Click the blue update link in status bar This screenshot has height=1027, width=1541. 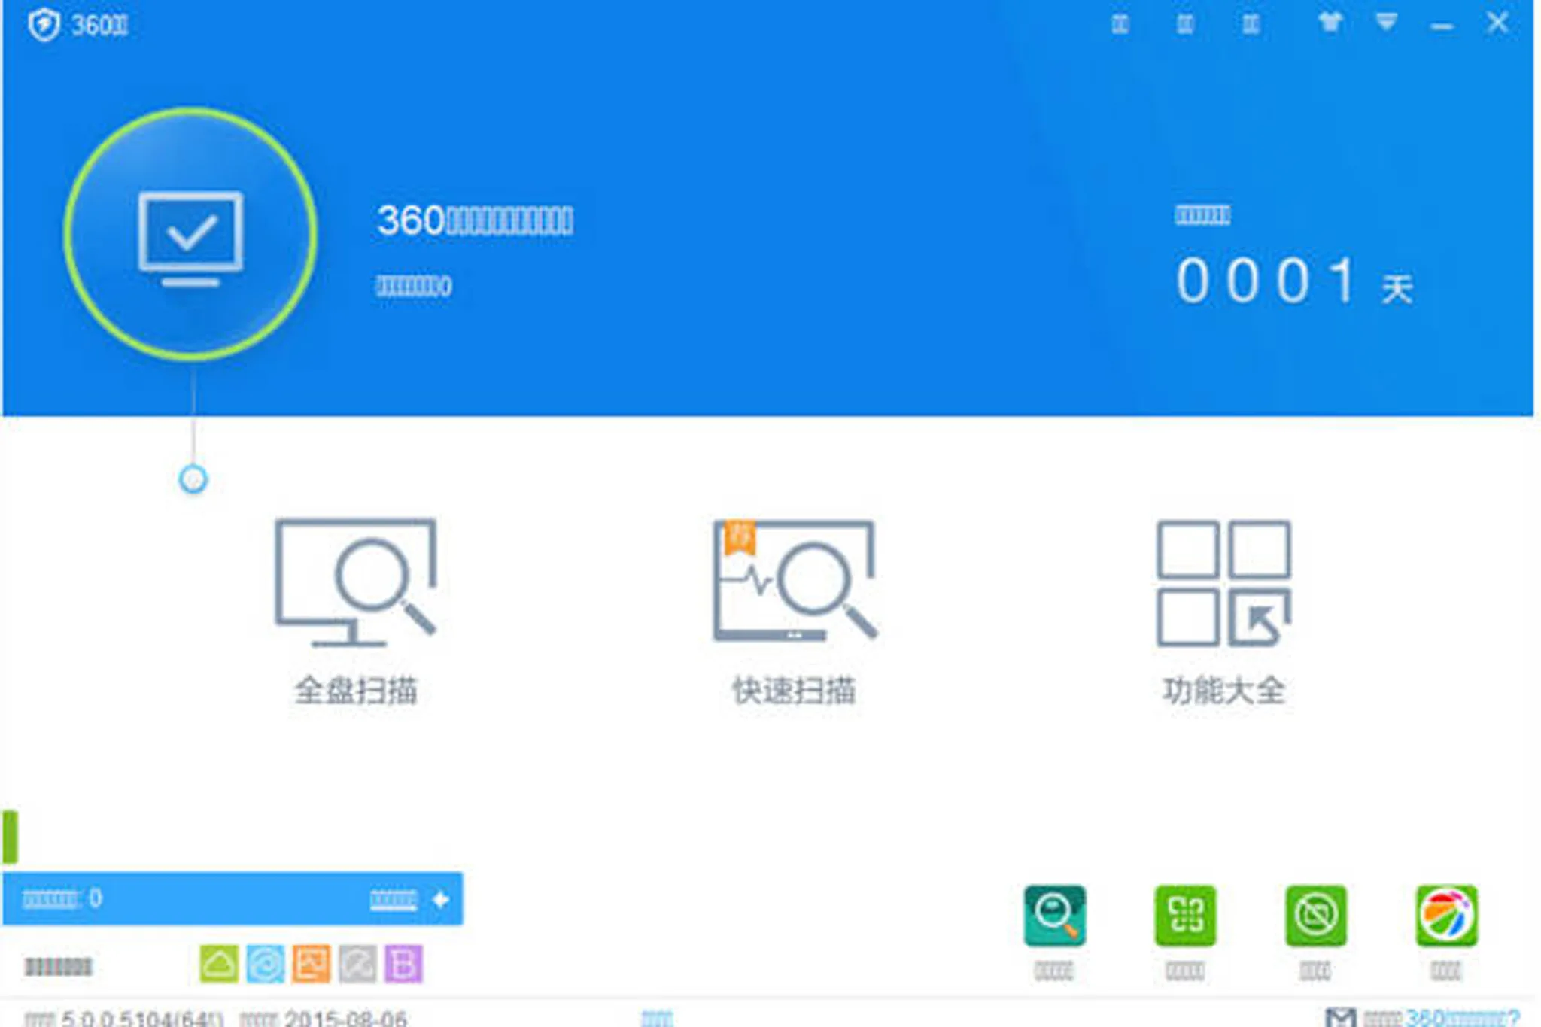657,1019
